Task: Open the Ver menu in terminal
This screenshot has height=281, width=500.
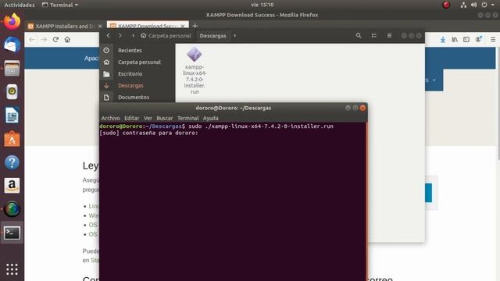Action: coord(148,118)
